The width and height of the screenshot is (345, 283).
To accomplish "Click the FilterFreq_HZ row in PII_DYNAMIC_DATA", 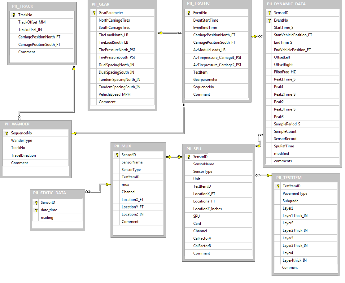I will pos(285,72).
